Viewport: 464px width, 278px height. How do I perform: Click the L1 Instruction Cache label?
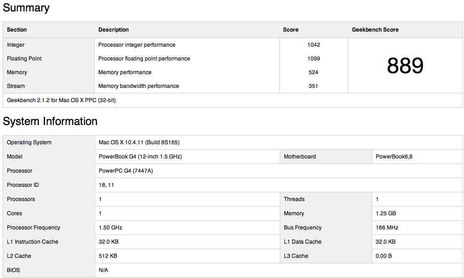33,242
